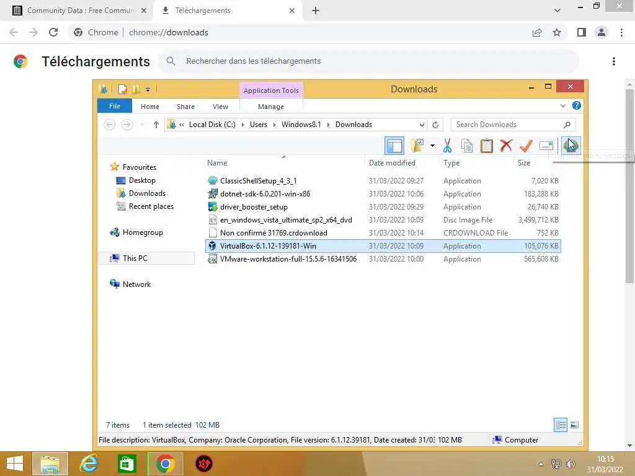Open Homegroup in navigation pane
Viewport: 635px width, 476px height.
pyautogui.click(x=143, y=232)
